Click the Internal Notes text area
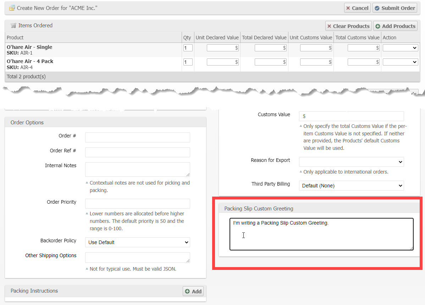Image resolution: width=425 pixels, height=305 pixels. click(137, 169)
